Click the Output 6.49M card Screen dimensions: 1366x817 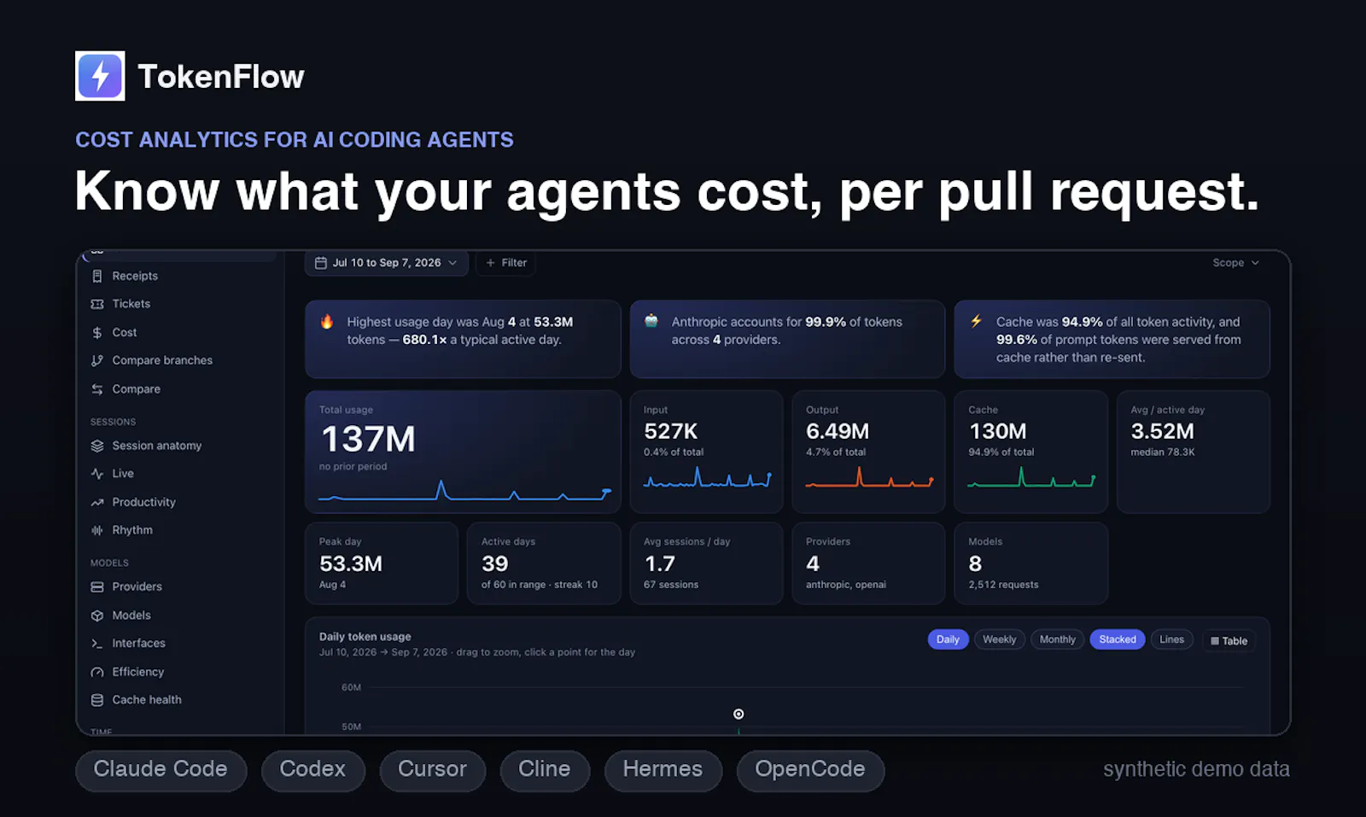click(x=868, y=452)
